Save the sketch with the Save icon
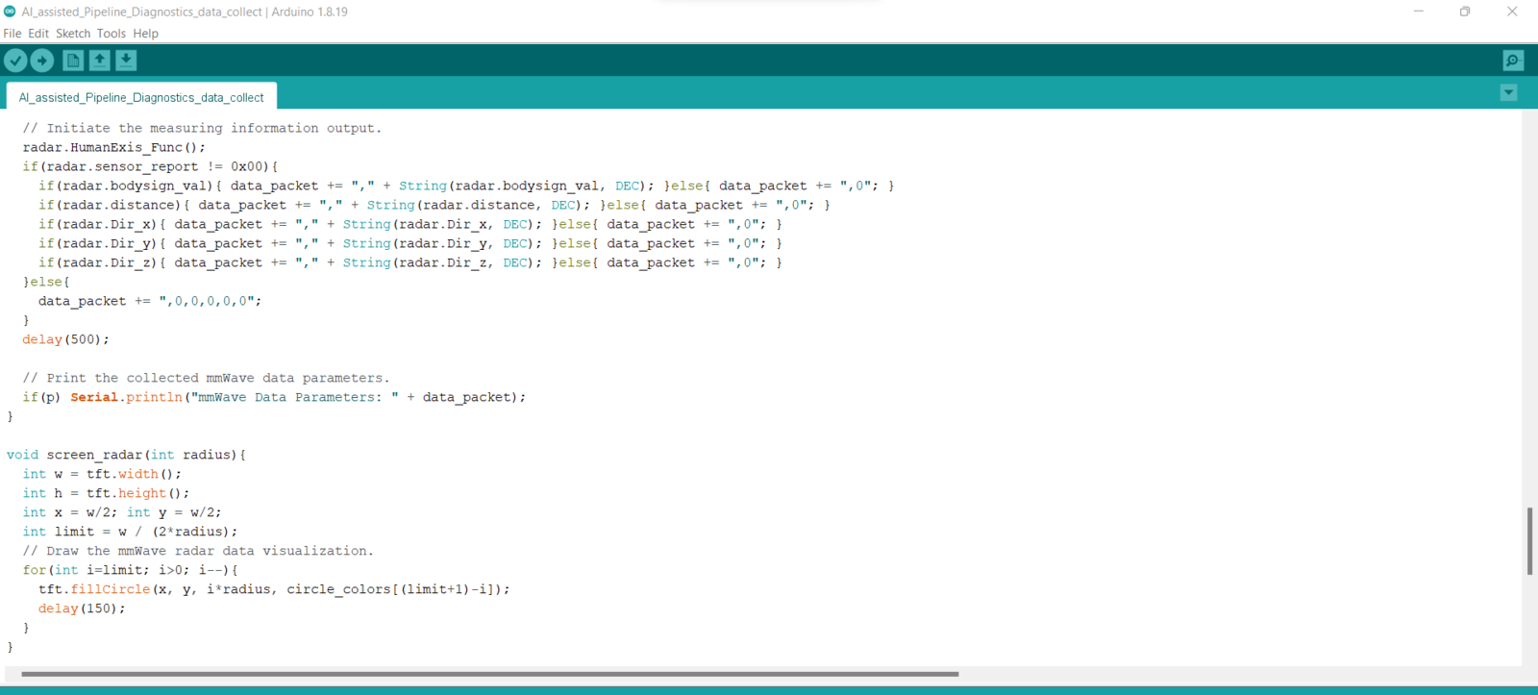The width and height of the screenshot is (1538, 695). 126,61
